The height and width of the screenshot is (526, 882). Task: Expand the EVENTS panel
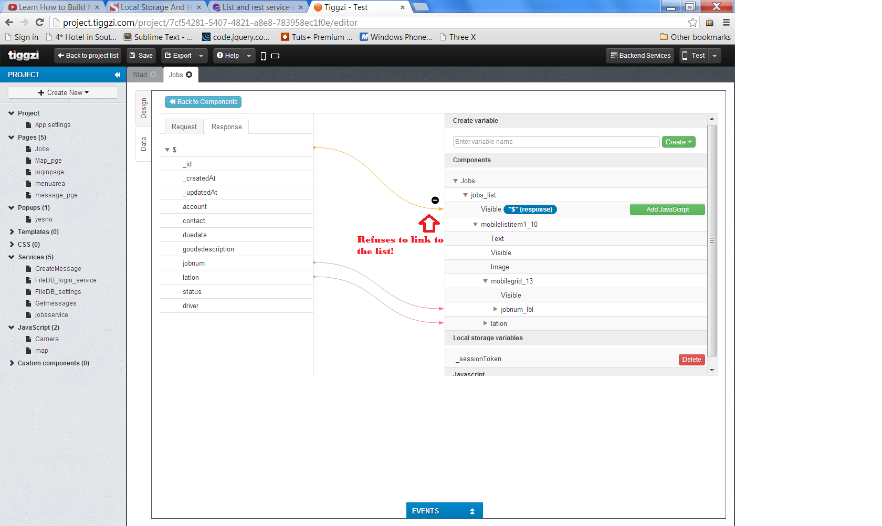click(x=444, y=511)
